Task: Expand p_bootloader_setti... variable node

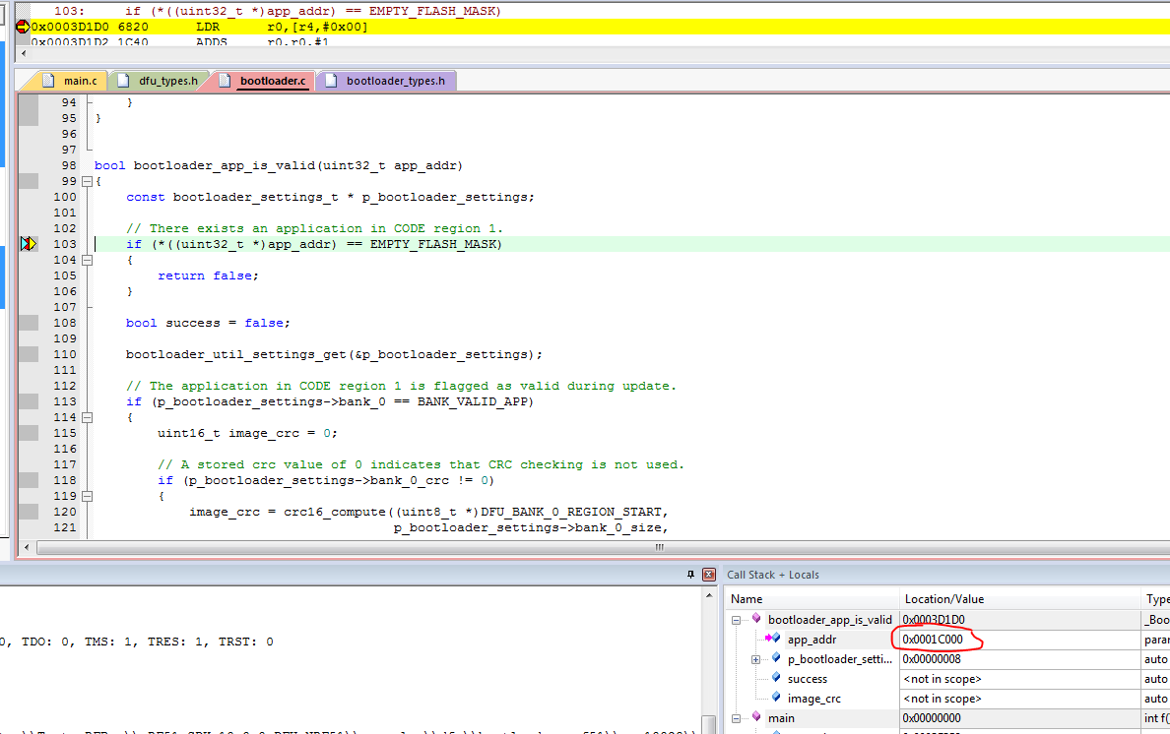Action: tap(756, 659)
